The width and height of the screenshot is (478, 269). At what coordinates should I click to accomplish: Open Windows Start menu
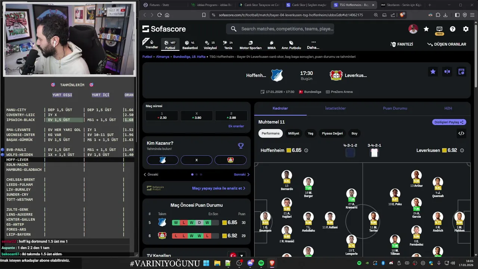tap(206, 263)
